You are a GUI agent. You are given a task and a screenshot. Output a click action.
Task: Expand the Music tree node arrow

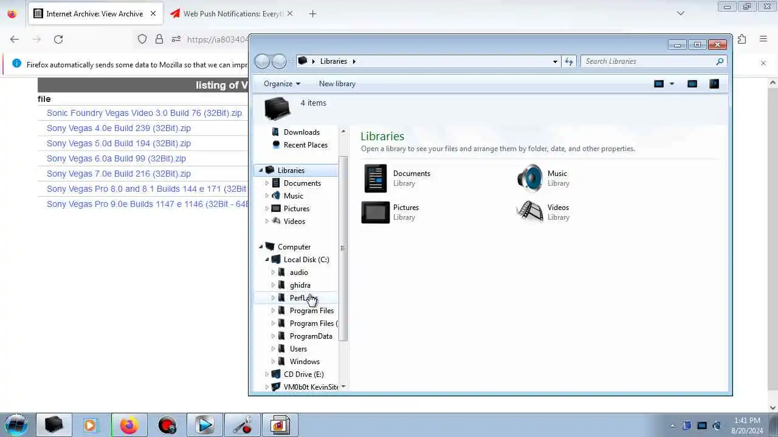point(267,196)
